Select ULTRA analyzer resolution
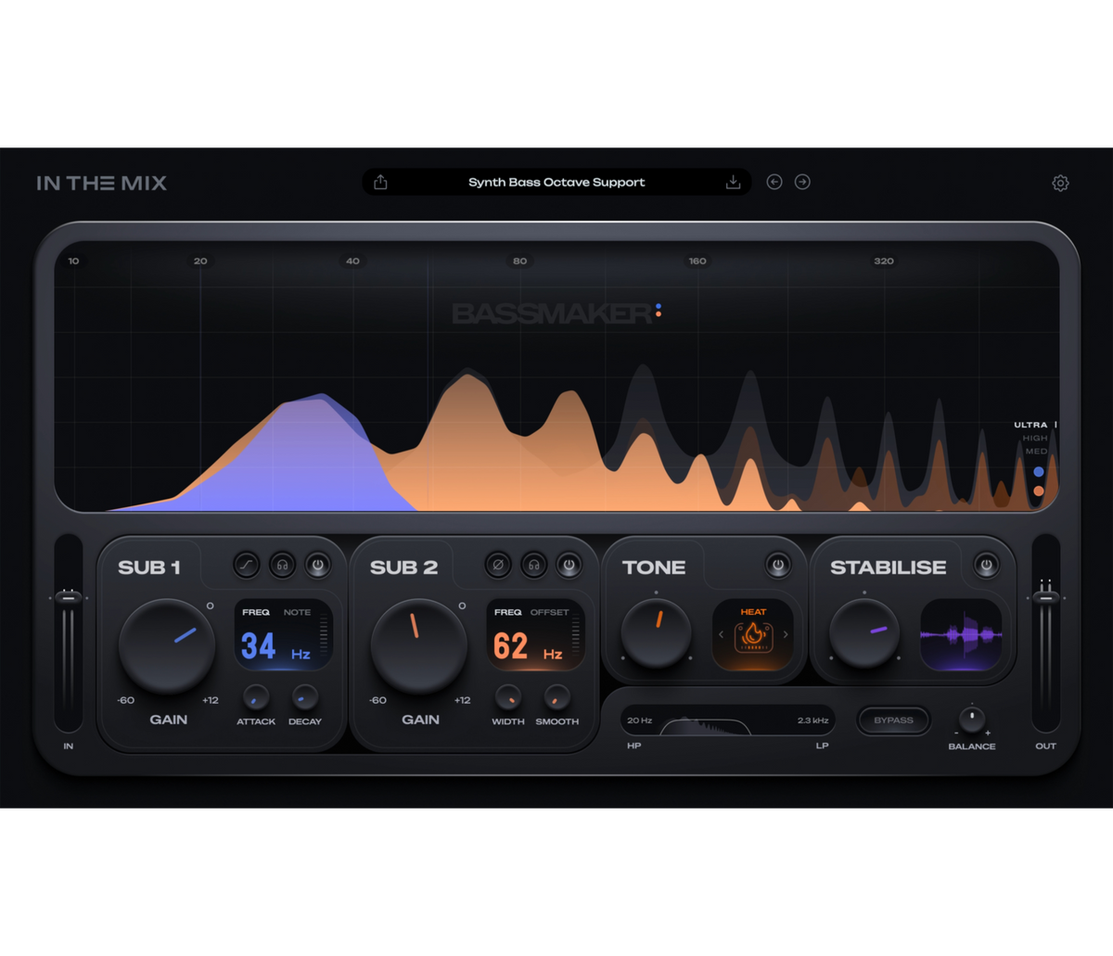Viewport: 1113px width, 956px height. tap(1030, 425)
